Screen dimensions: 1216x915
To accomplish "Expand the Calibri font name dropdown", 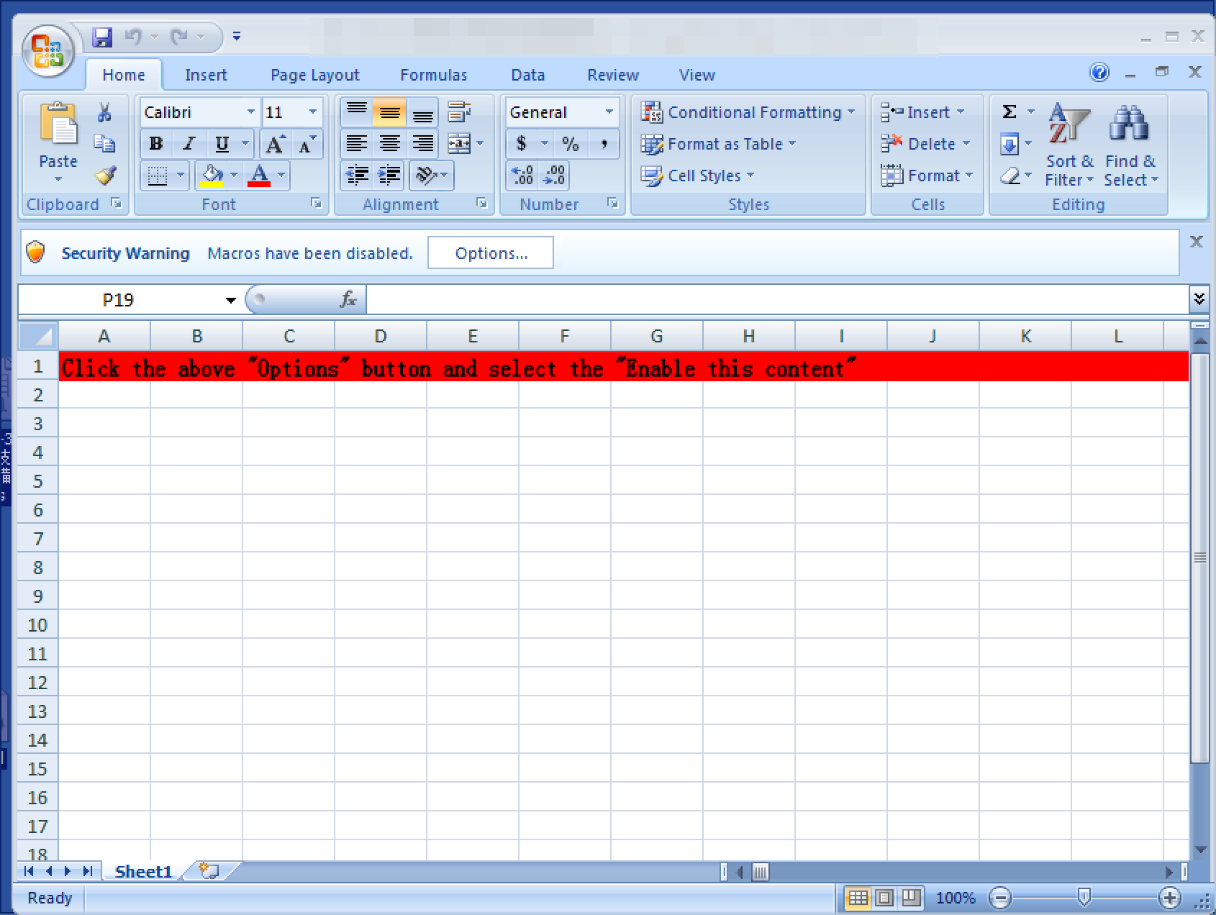I will (x=250, y=112).
